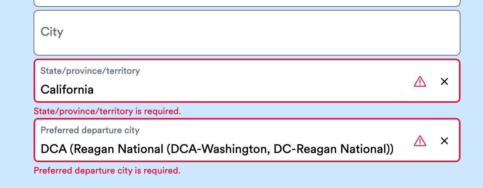Click the 'Preferred departure city' floating label

tap(90, 130)
